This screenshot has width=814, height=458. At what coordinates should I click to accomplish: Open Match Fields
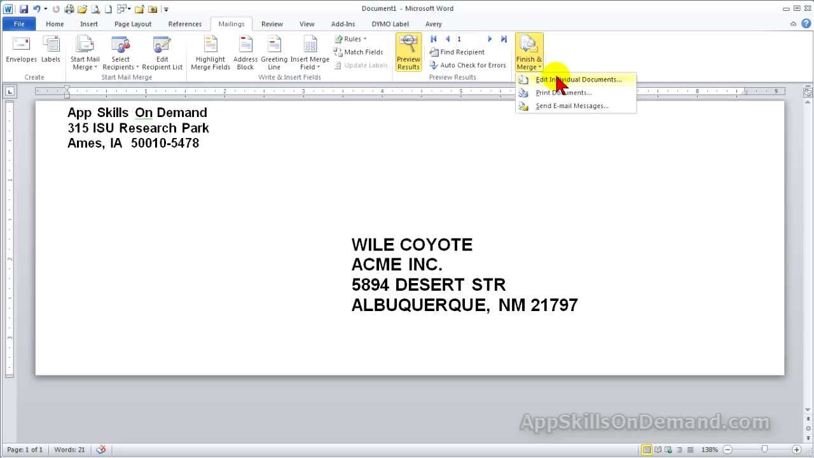(x=359, y=52)
